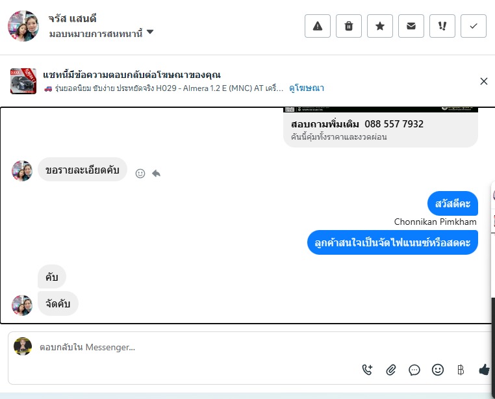Open the phone call request icon
Screen dimensions: 495x399
[367, 370]
